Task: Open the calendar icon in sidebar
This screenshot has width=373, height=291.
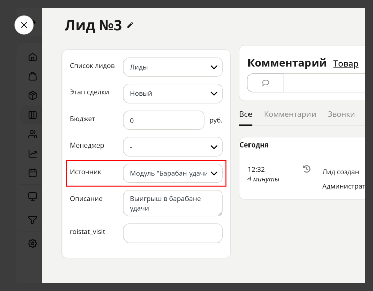Action: [x=33, y=173]
